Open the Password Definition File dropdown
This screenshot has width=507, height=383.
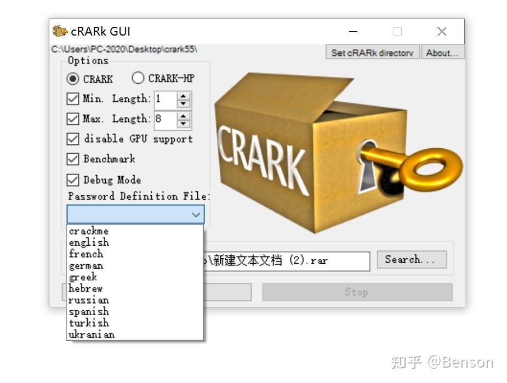(196, 214)
